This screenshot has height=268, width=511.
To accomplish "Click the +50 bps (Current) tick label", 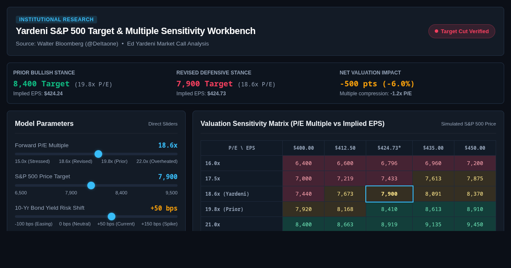I will click(x=116, y=224).
